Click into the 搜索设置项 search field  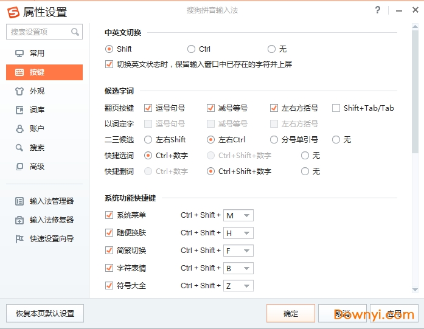point(38,32)
